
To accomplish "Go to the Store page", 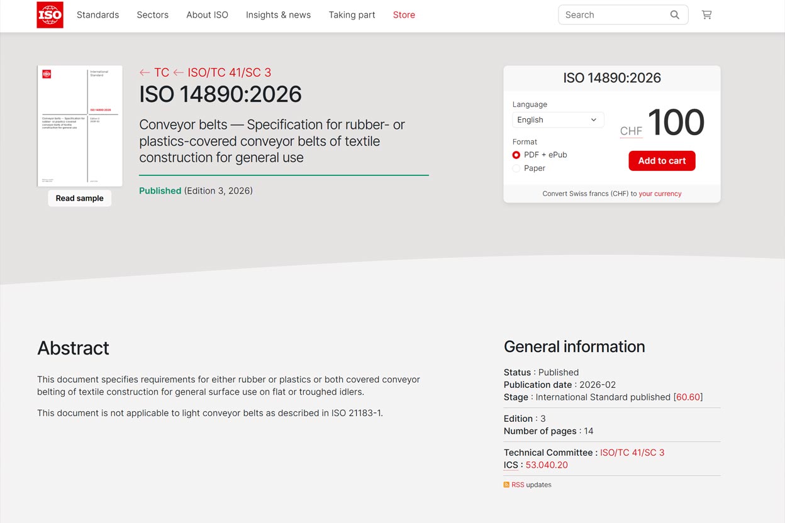I will click(404, 15).
